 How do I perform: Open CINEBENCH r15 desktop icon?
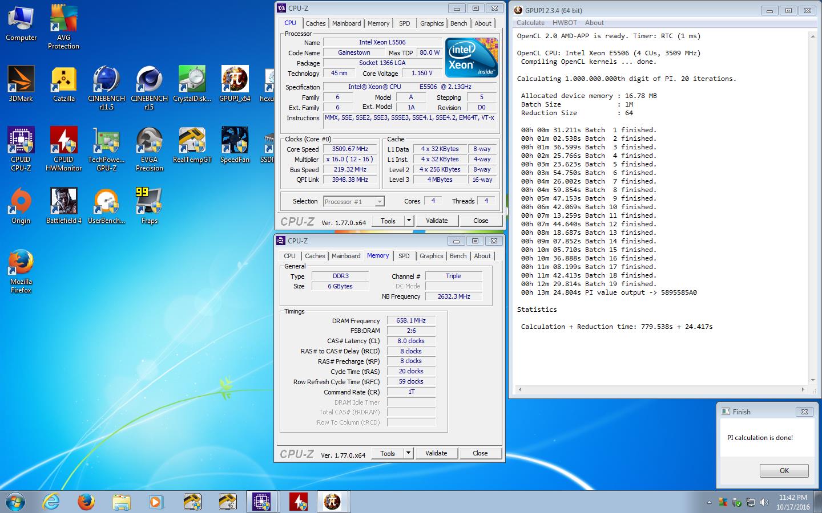click(149, 88)
